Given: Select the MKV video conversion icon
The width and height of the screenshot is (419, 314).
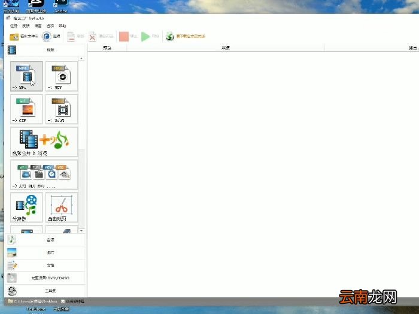Looking at the screenshot, I should pyautogui.click(x=61, y=75).
